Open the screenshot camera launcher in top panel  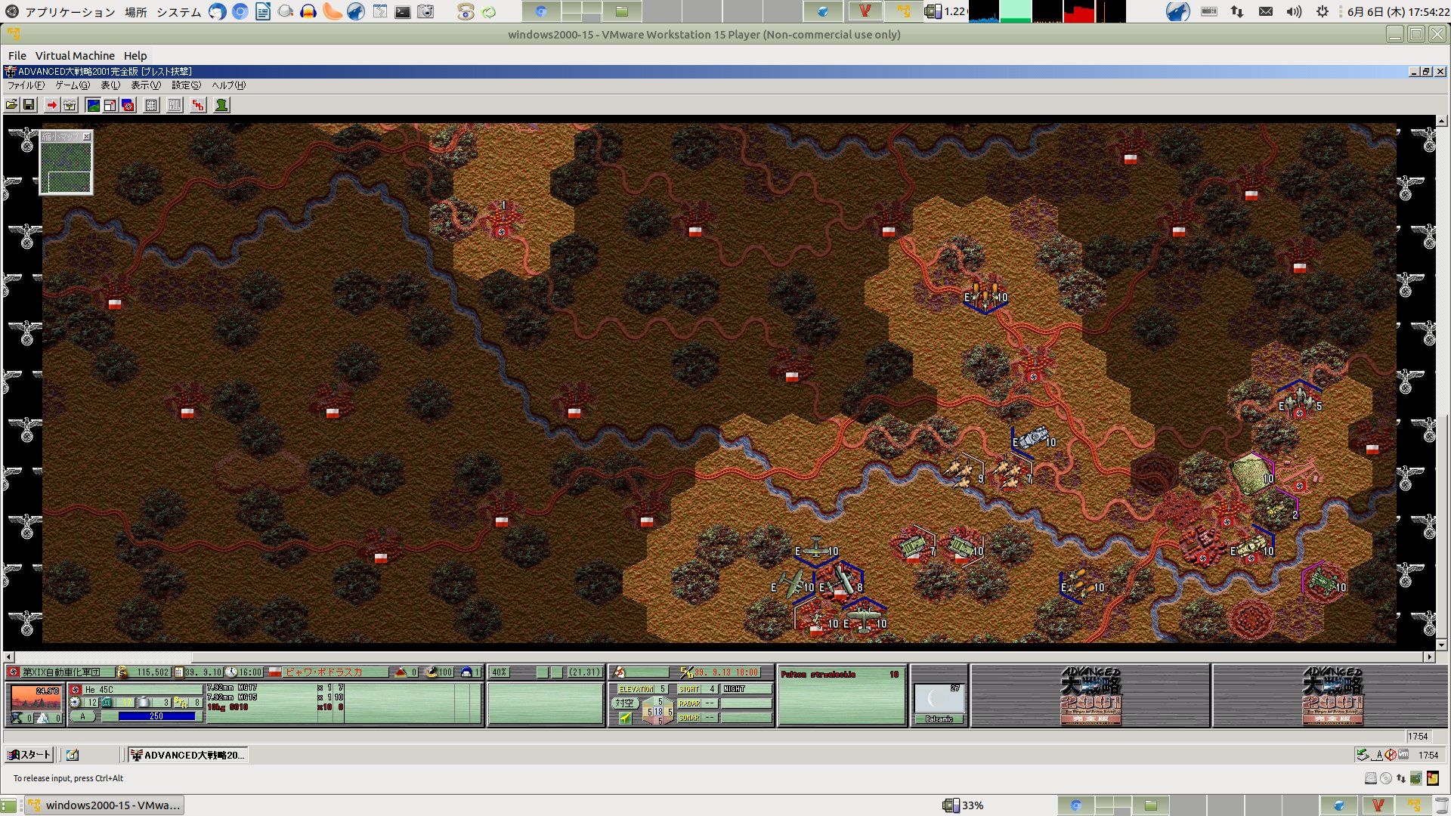[426, 11]
